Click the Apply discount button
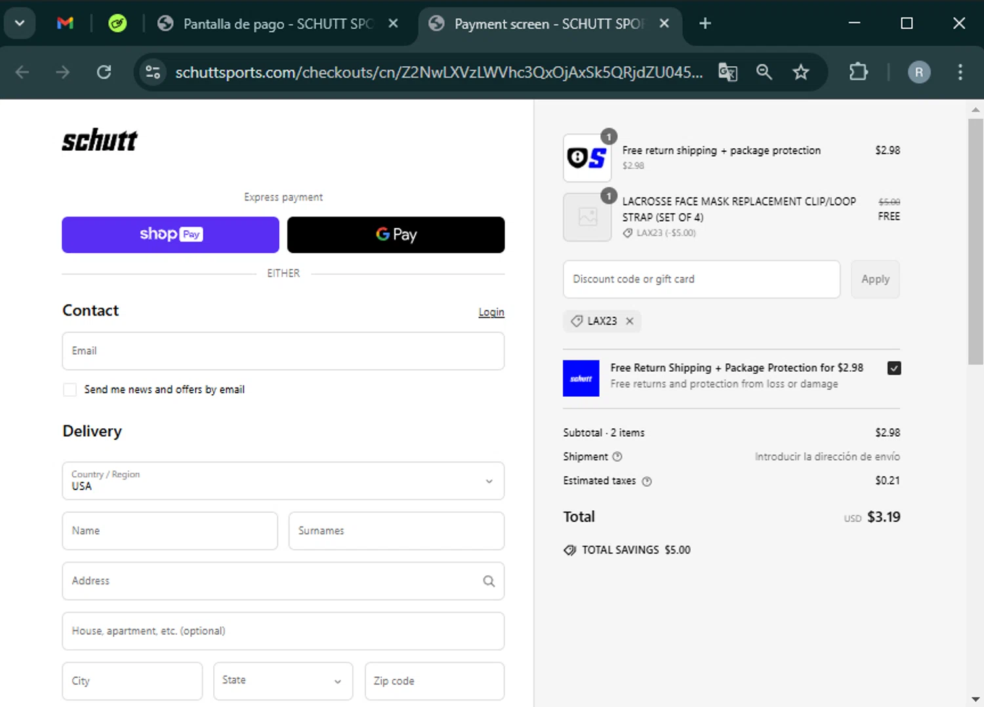Viewport: 984px width, 707px height. click(x=875, y=279)
